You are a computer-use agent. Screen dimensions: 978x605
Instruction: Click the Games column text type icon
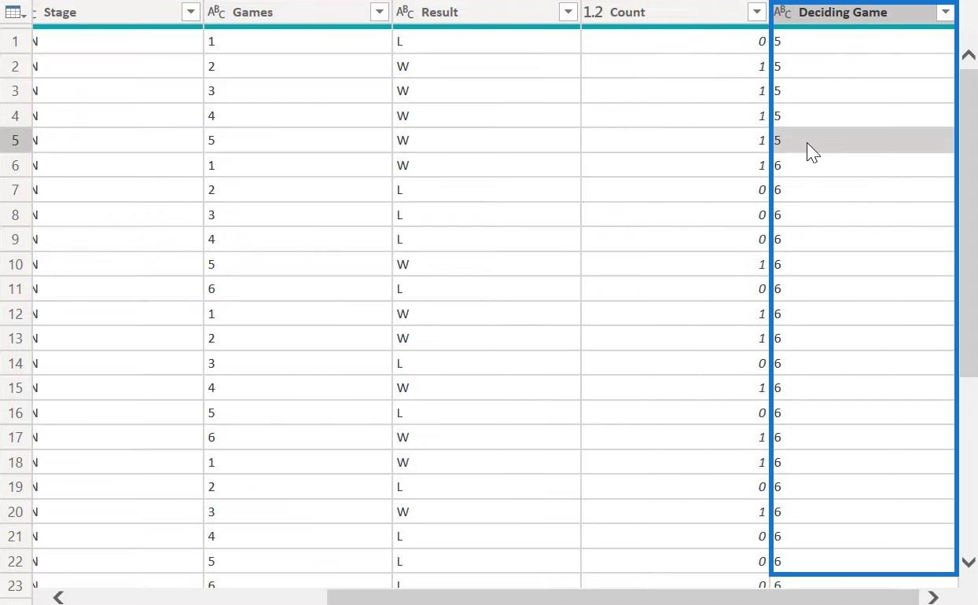tap(216, 13)
